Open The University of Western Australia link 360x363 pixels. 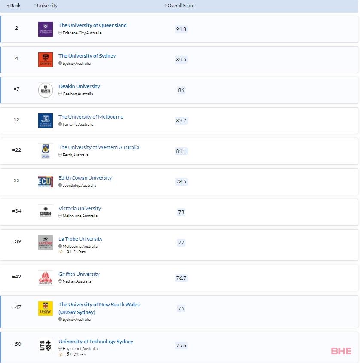pyautogui.click(x=99, y=147)
